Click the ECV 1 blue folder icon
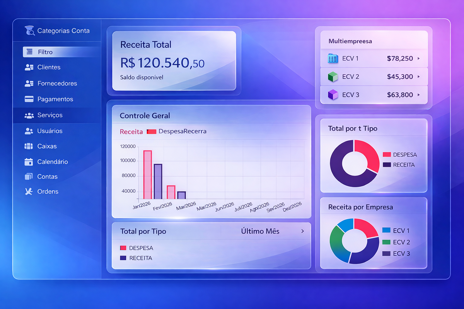The height and width of the screenshot is (309, 464). coord(333,59)
